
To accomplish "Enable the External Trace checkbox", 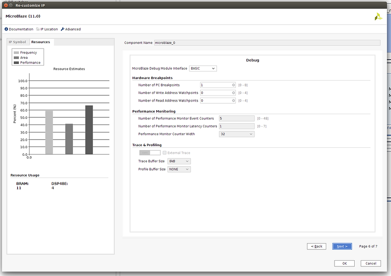I will (x=165, y=153).
